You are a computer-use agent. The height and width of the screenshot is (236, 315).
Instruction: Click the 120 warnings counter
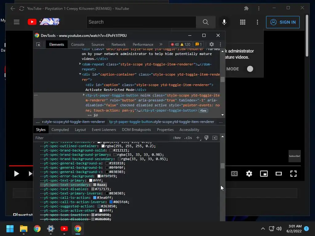(x=185, y=44)
